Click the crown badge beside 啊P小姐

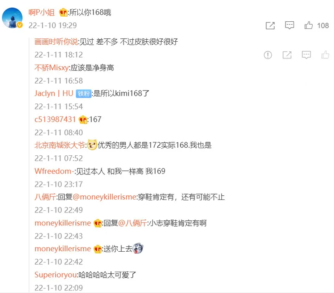(63, 13)
